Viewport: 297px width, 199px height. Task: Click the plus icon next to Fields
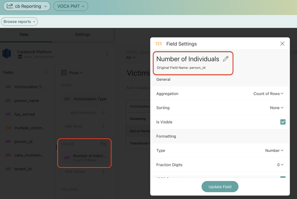coord(46,73)
